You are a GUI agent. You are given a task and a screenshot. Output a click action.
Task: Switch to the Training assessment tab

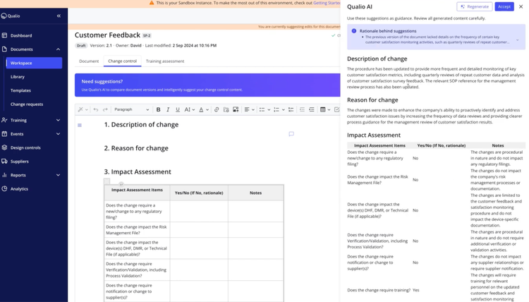[164, 61]
